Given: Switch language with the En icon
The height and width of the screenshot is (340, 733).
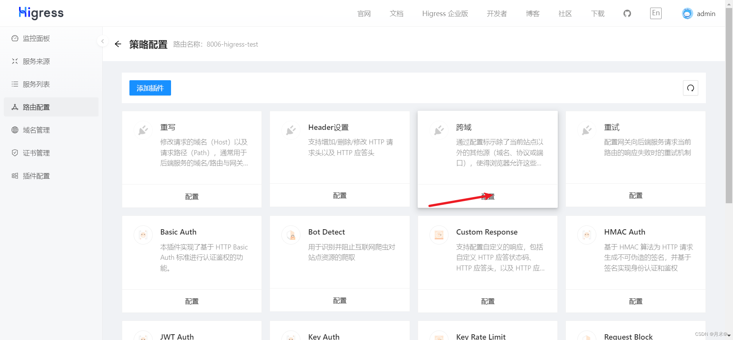Looking at the screenshot, I should (656, 13).
